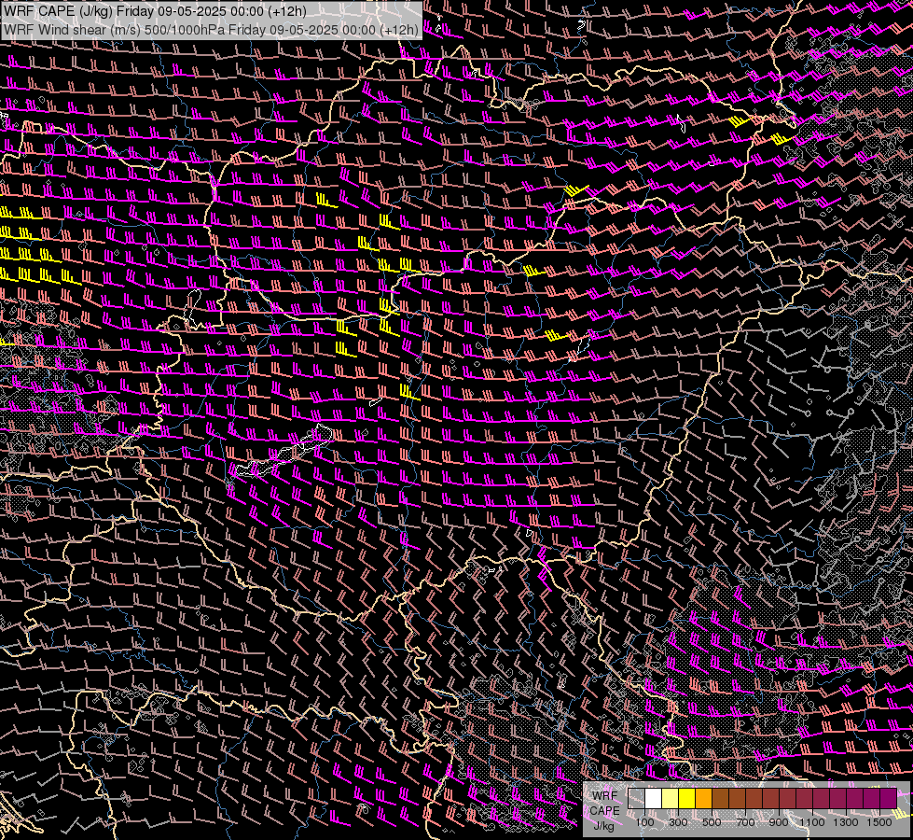Click the WRF word in the legend
Image resolution: width=913 pixels, height=840 pixels.
[604, 796]
